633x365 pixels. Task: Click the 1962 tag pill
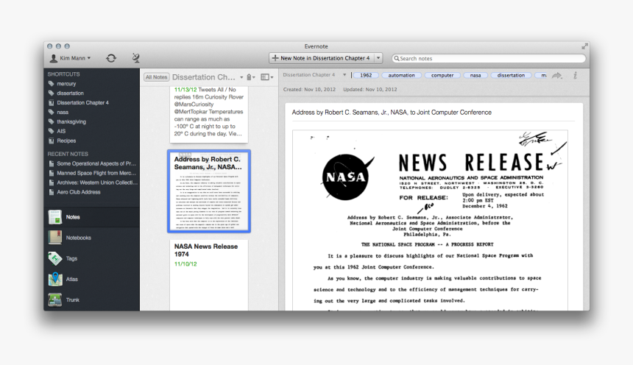pyautogui.click(x=366, y=75)
